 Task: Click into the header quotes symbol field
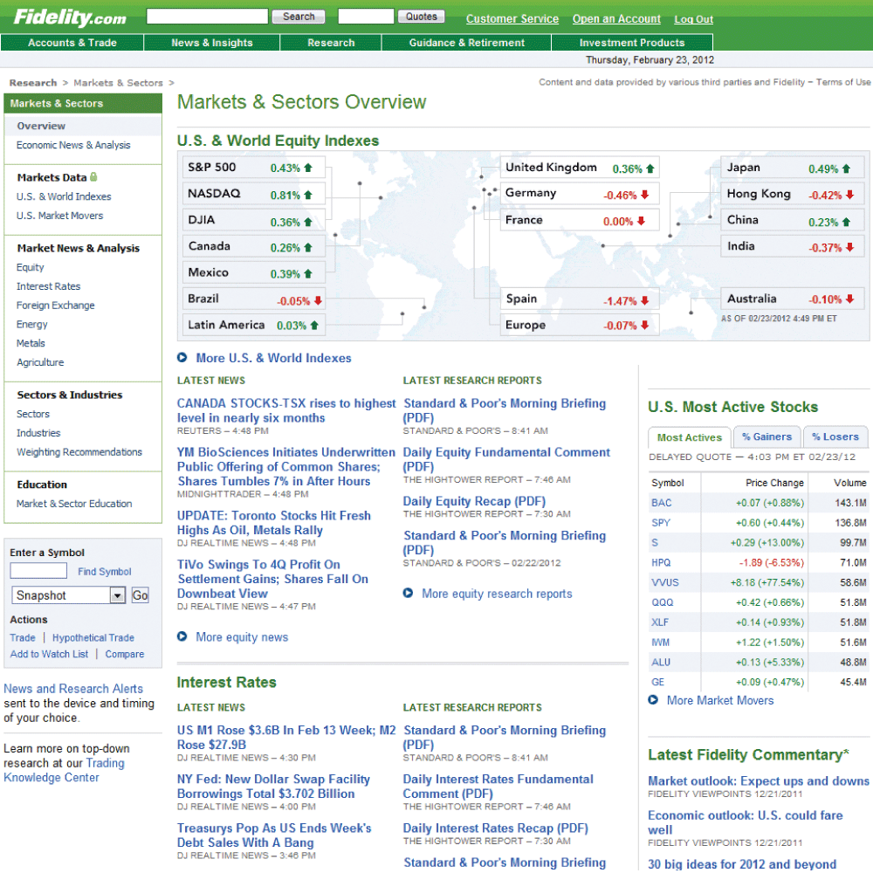(366, 16)
